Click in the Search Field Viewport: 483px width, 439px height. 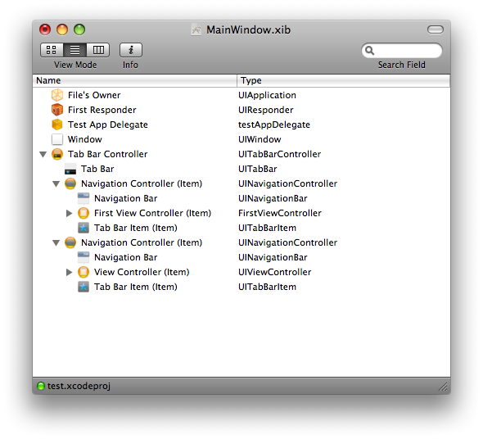[402, 50]
